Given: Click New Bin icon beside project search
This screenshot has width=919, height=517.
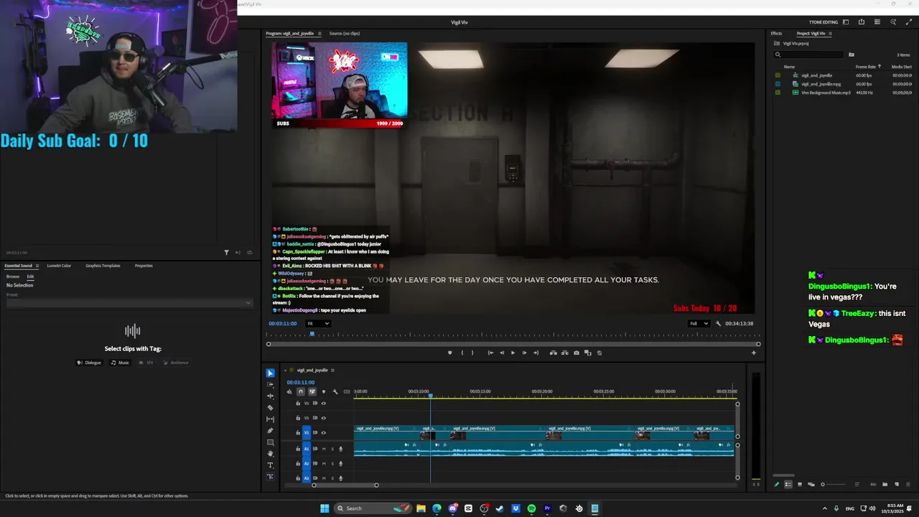Looking at the screenshot, I should (852, 55).
